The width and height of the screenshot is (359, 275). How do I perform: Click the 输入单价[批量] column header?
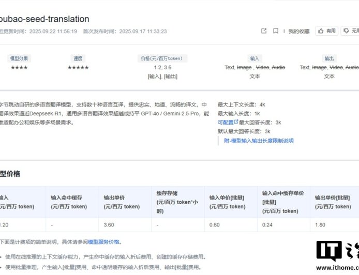228,202
